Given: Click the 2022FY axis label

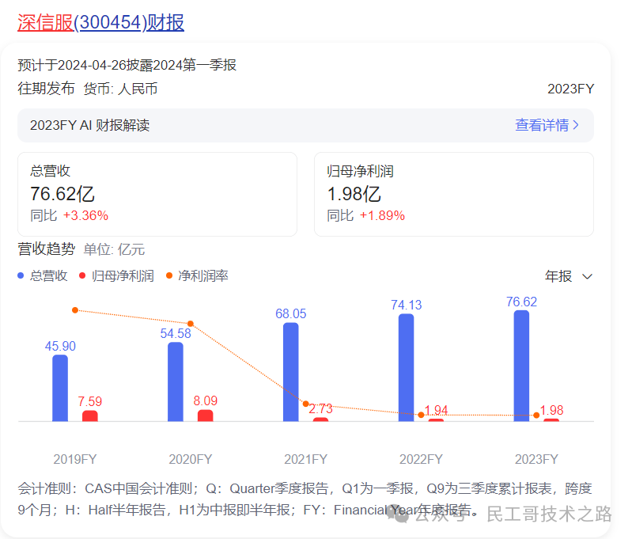Looking at the screenshot, I should pos(421,459).
